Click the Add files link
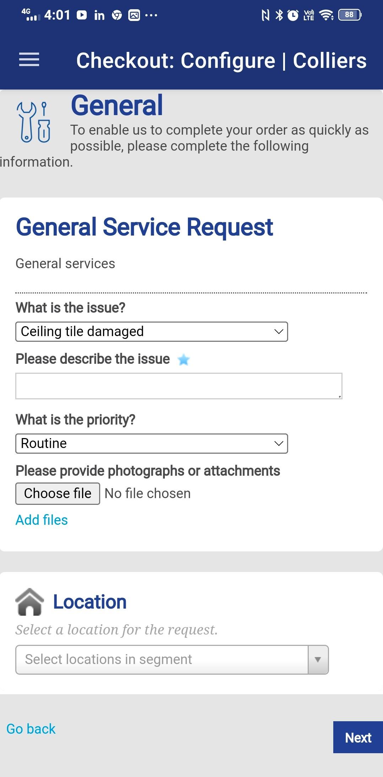 [x=42, y=520]
